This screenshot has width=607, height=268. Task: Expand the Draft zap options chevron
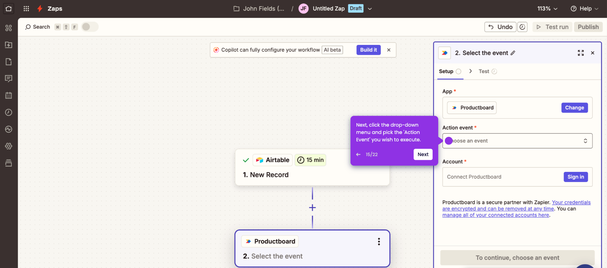tap(370, 9)
